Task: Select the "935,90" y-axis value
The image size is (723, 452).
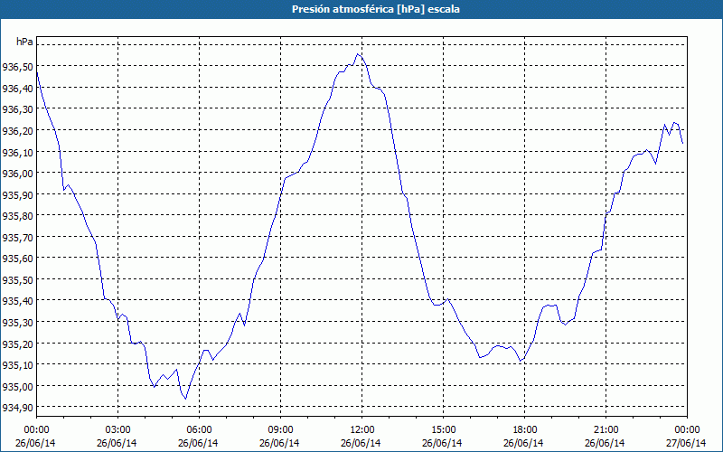Action: [x=17, y=194]
